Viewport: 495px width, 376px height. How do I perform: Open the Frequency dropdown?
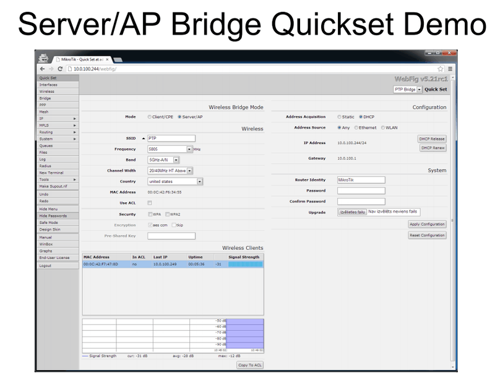189,149
